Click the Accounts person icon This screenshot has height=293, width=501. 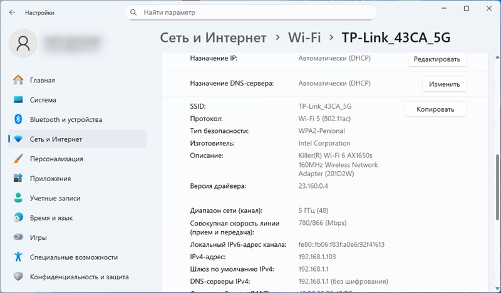coord(18,198)
